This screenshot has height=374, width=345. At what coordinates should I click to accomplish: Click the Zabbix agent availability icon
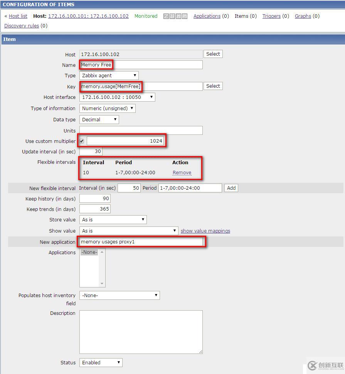(166, 16)
